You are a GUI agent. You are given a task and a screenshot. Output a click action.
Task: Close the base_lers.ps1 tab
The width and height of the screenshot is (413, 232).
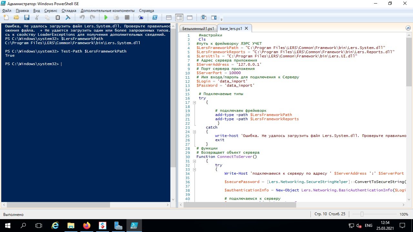pyautogui.click(x=247, y=28)
